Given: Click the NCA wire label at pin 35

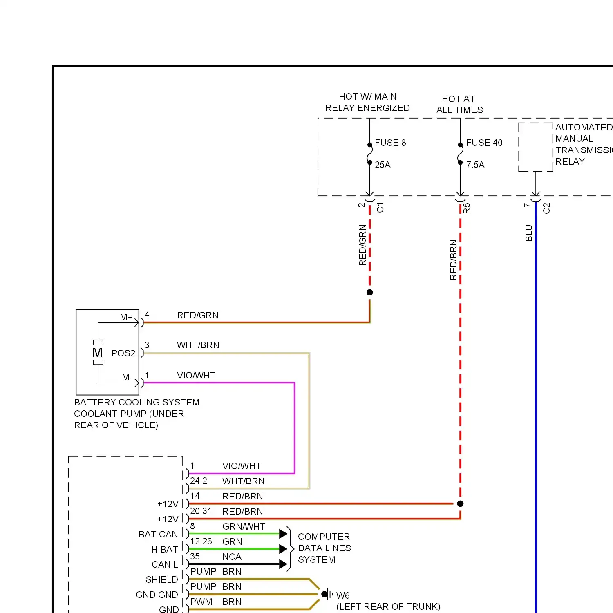Looking at the screenshot, I should [x=232, y=557].
